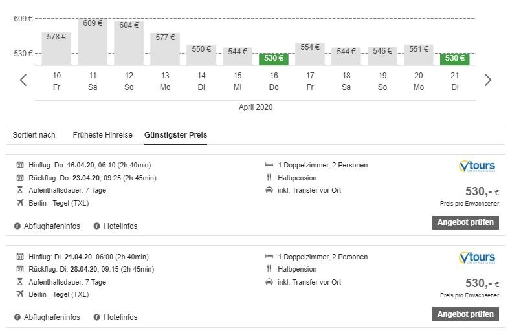Select the 544 € bar for Wednesday 15
510x333 pixels.
pyautogui.click(x=238, y=56)
